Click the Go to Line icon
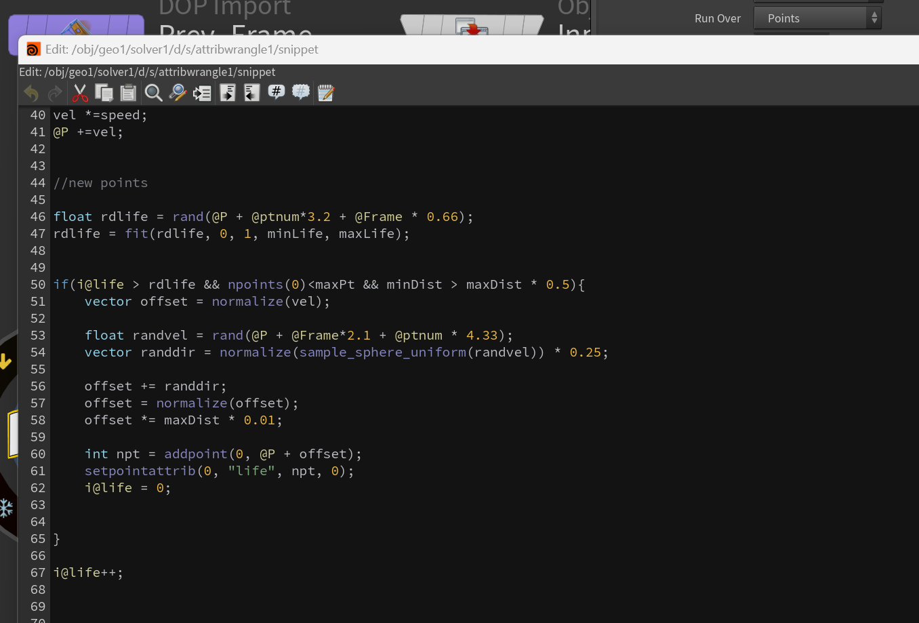This screenshot has width=919, height=623. 202,93
